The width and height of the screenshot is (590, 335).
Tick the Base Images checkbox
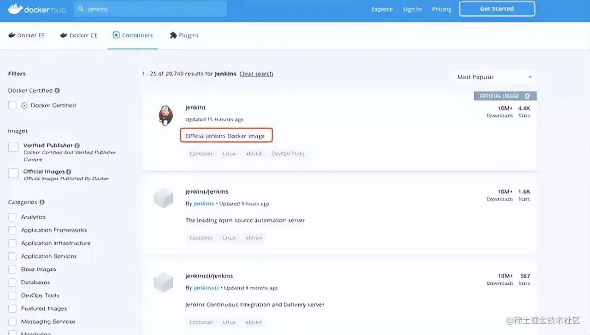[12, 269]
